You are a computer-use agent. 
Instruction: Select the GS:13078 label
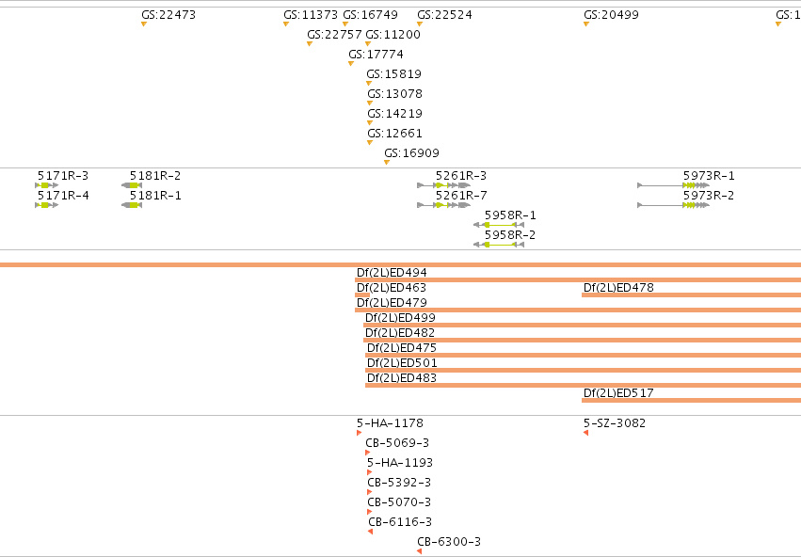395,94
